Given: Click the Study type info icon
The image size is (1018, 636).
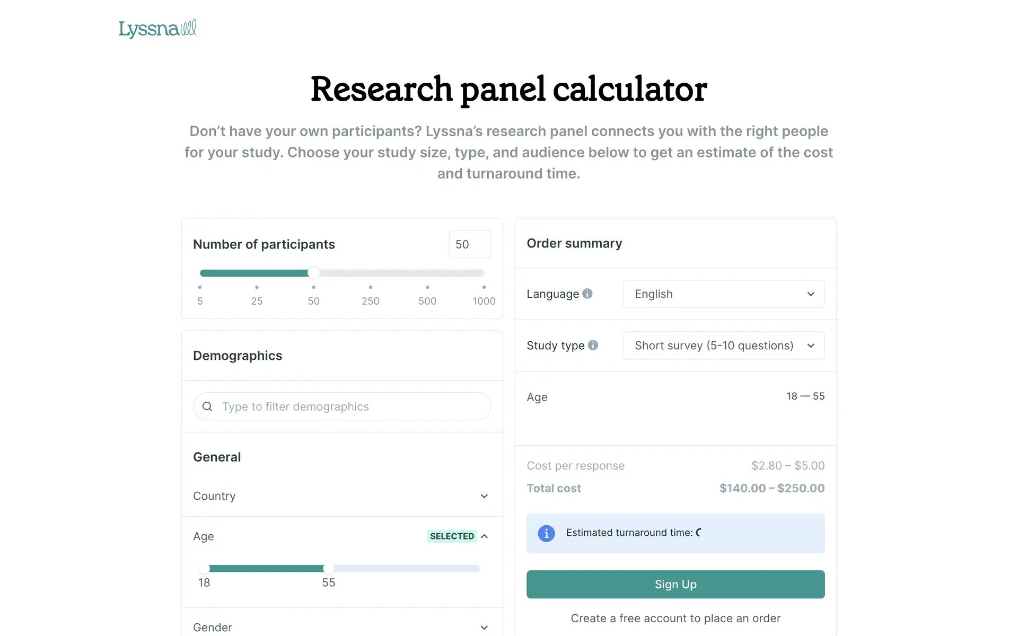Looking at the screenshot, I should tap(593, 346).
